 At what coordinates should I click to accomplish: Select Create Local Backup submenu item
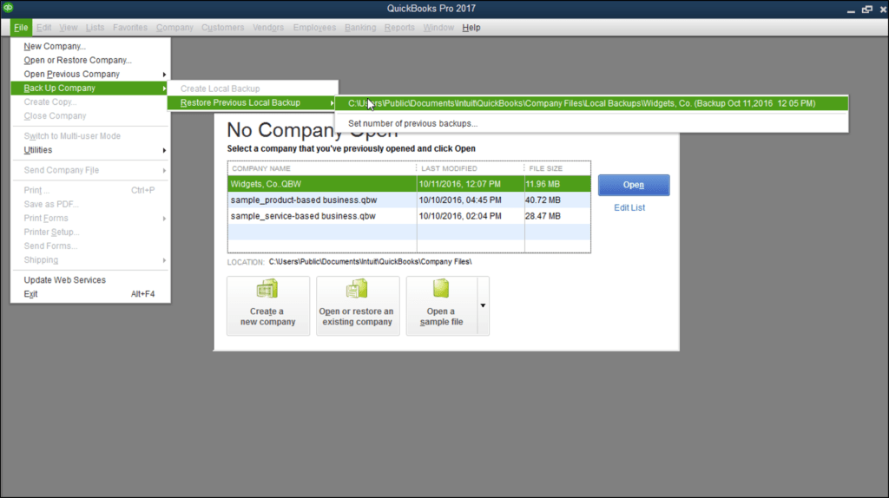pyautogui.click(x=253, y=88)
